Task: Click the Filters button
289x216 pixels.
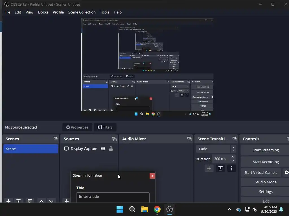Action: pyautogui.click(x=105, y=127)
